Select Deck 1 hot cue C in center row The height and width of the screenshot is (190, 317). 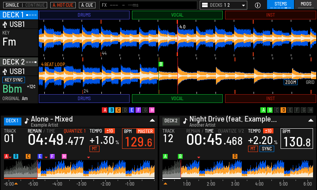coord(118,110)
